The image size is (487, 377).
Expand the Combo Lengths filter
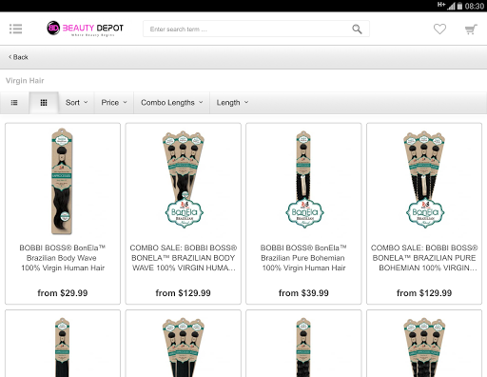[x=171, y=103]
